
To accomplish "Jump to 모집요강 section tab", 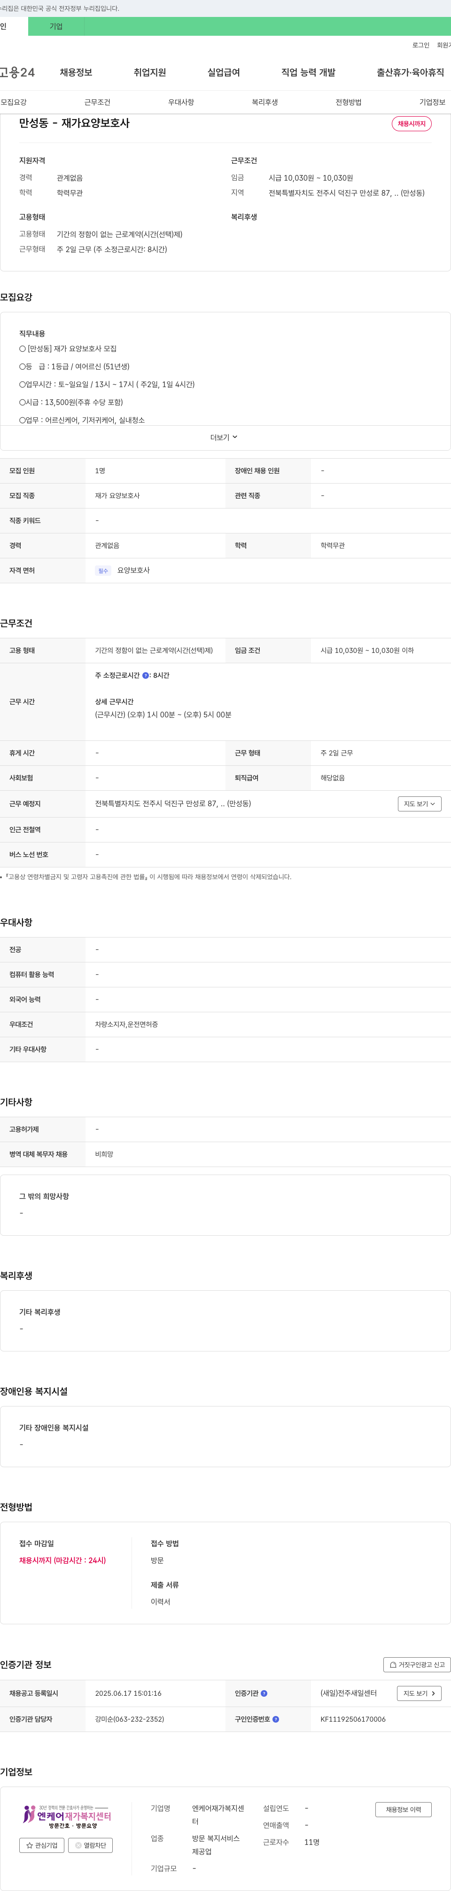I will [x=13, y=102].
